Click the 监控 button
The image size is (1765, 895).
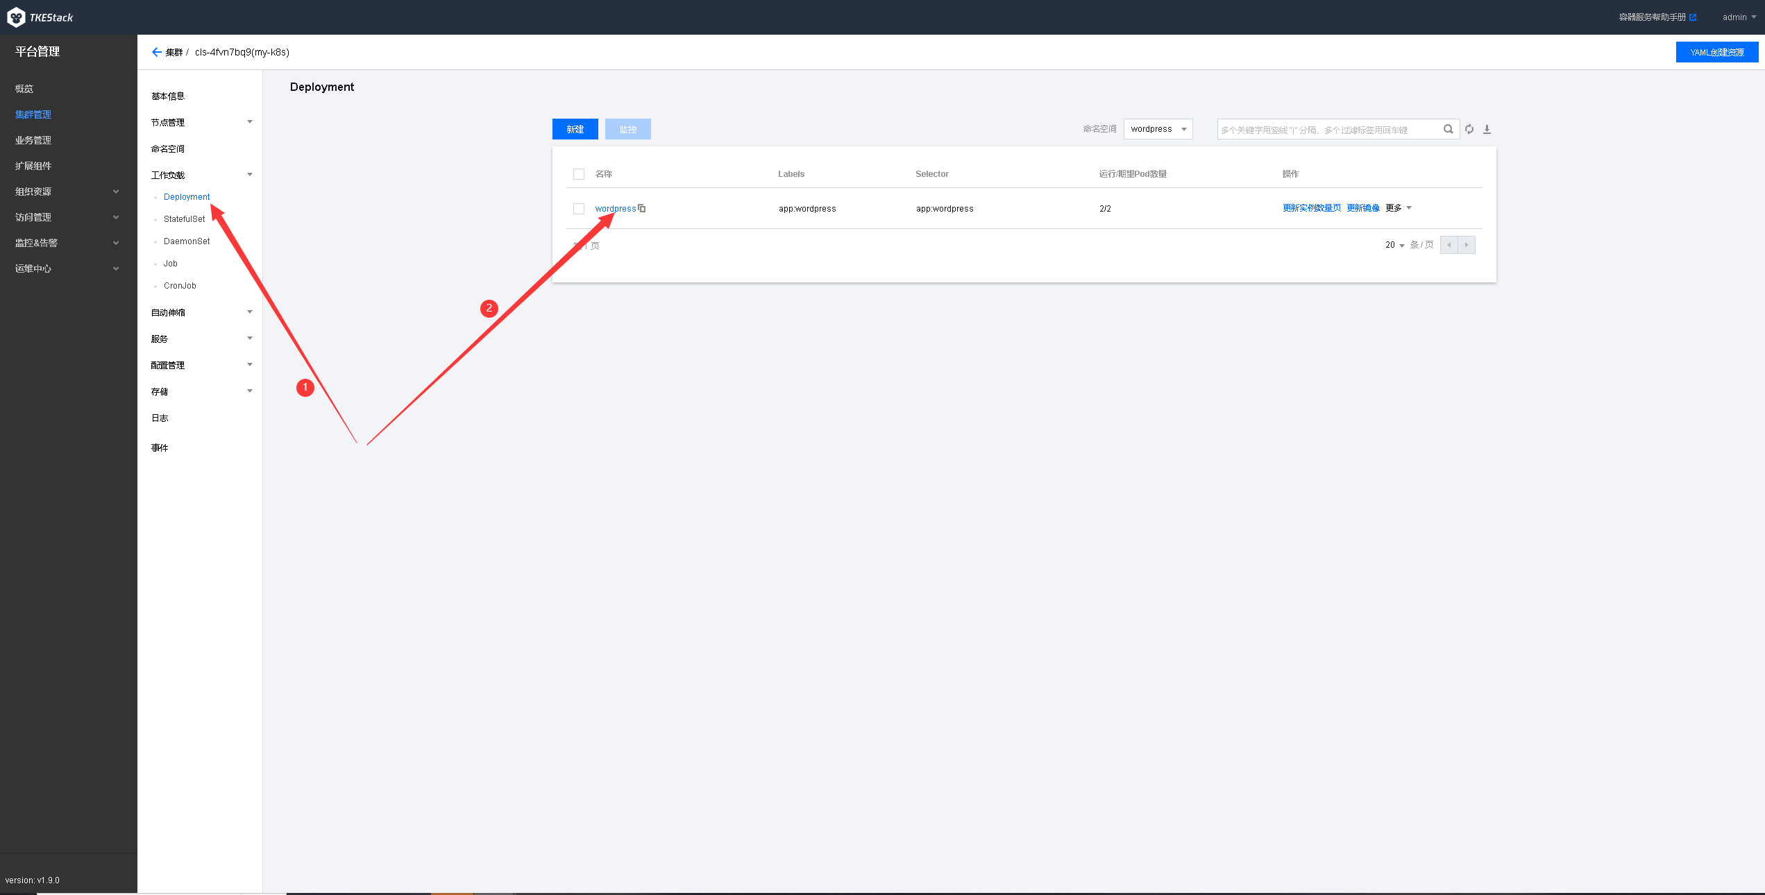coord(628,129)
